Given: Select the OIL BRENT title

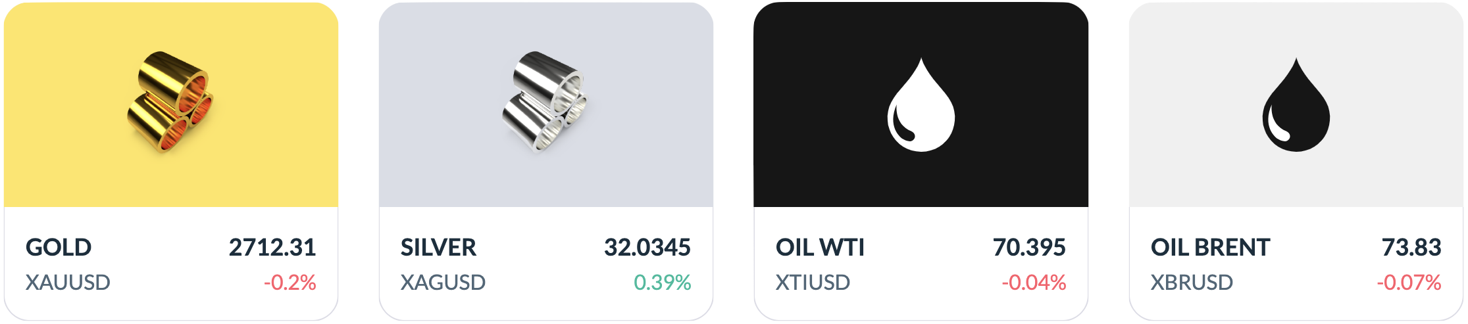Looking at the screenshot, I should point(1210,248).
